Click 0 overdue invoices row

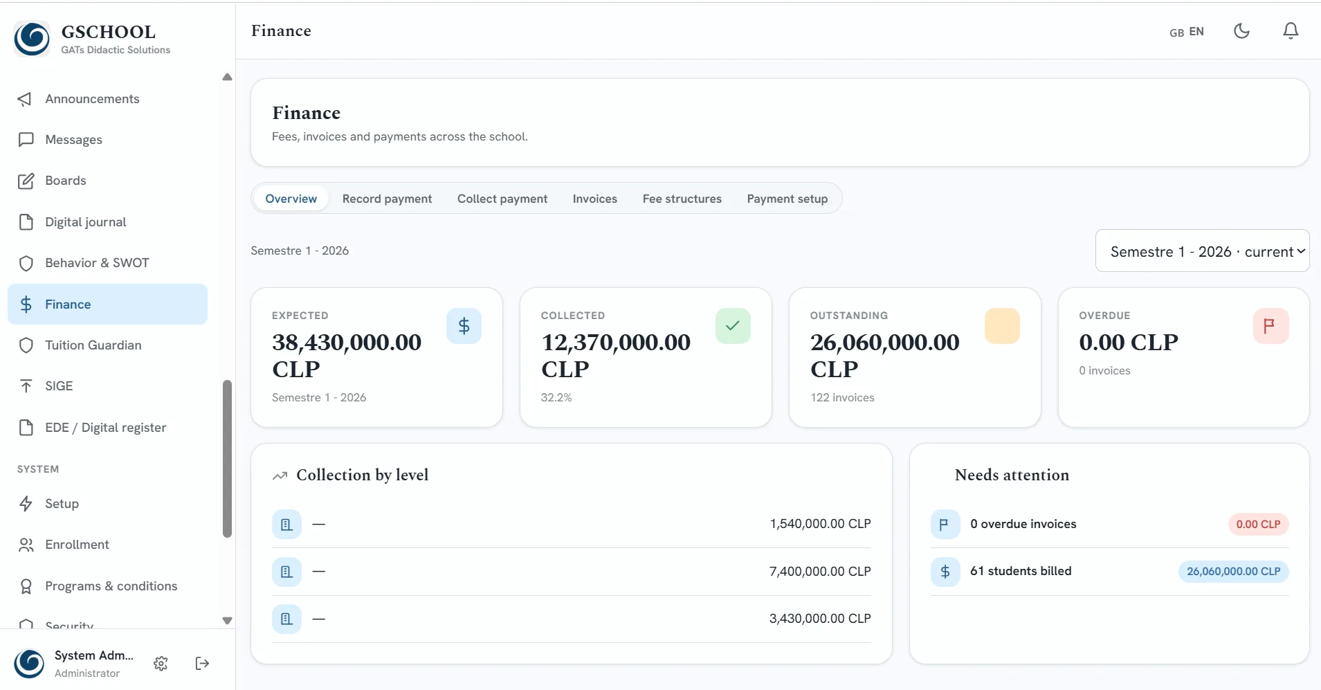coord(1109,525)
